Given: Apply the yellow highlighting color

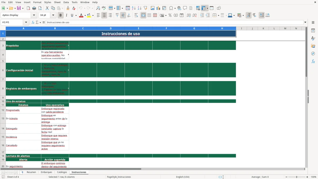Looking at the screenshot, I should (x=89, y=15).
